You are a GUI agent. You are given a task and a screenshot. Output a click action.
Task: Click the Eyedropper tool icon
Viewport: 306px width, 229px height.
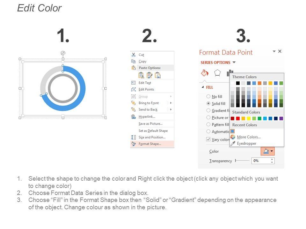(x=233, y=143)
